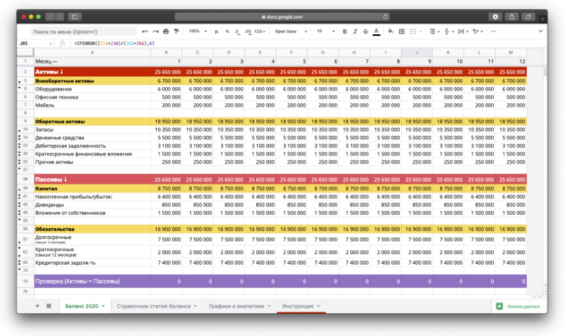564x336 pixels.
Task: Toggle strikethrough formatting
Action: tap(365, 32)
